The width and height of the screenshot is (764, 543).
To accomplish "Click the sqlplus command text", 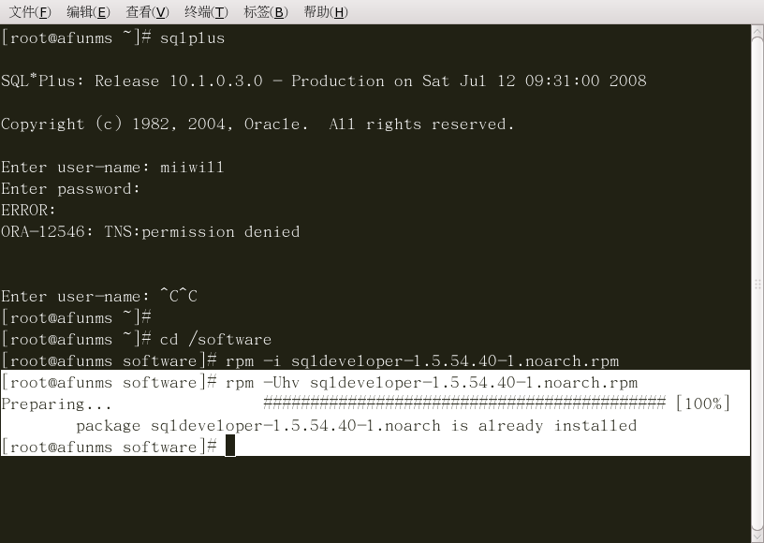I will pyautogui.click(x=193, y=38).
